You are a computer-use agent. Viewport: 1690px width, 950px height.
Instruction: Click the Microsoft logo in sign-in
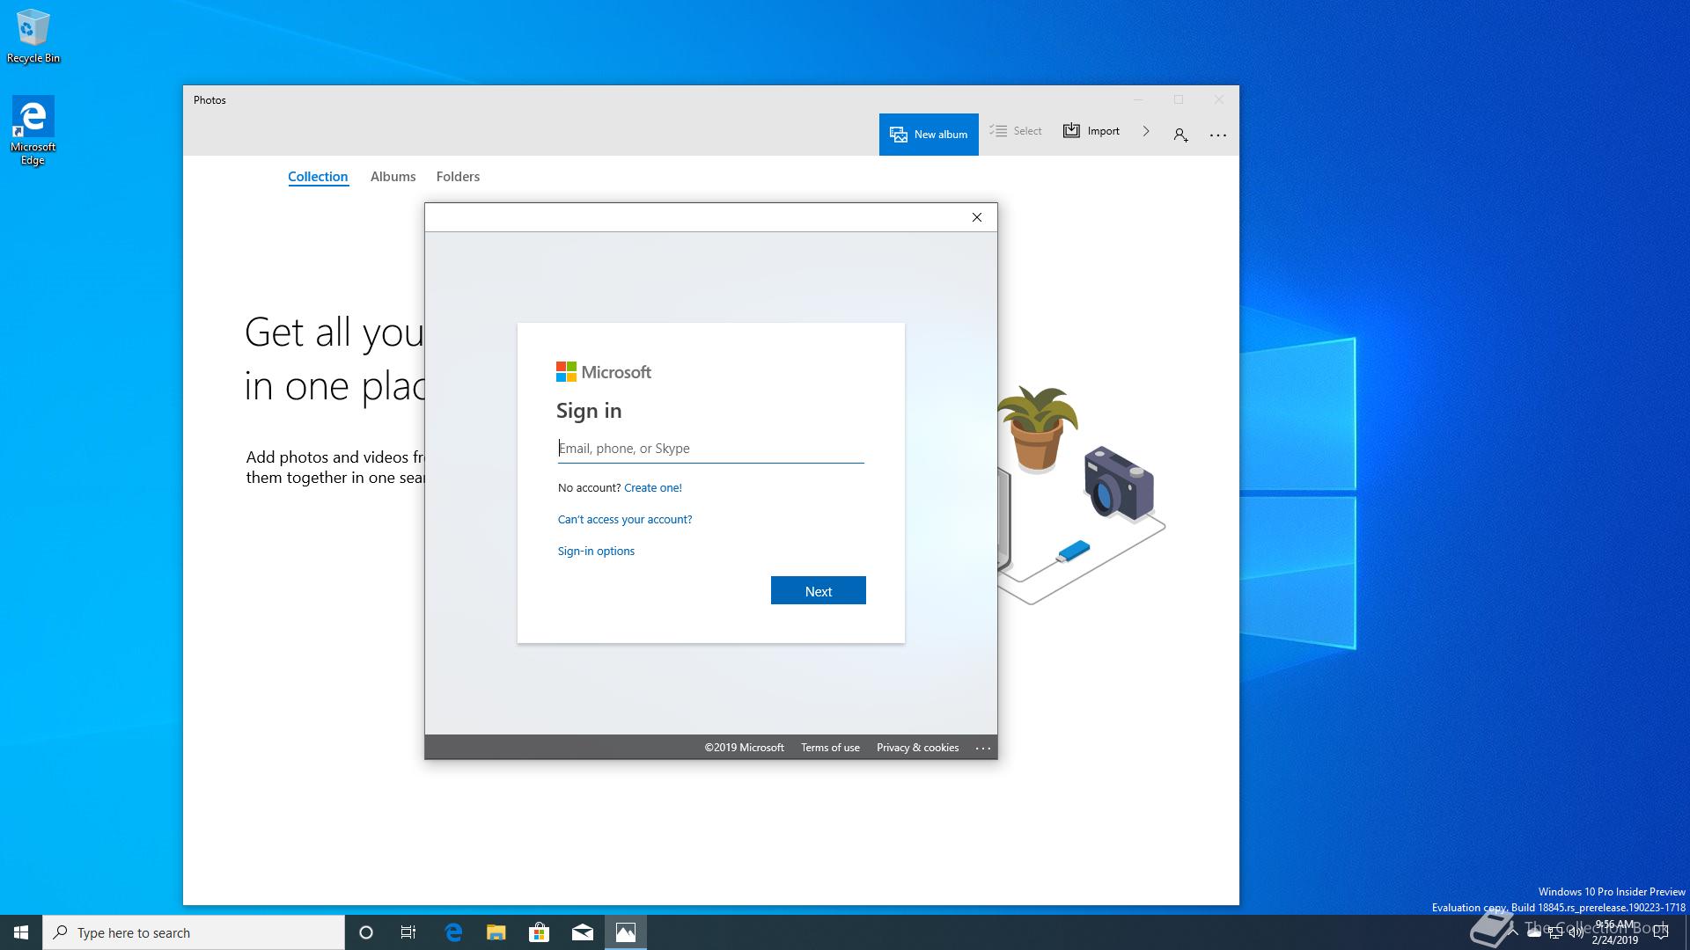point(604,372)
